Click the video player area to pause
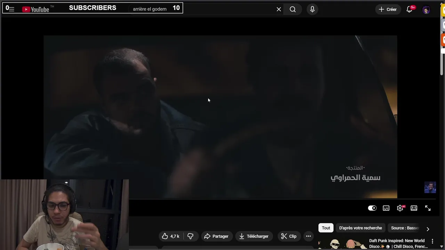Image resolution: width=445 pixels, height=250 pixels. pyautogui.click(x=220, y=117)
